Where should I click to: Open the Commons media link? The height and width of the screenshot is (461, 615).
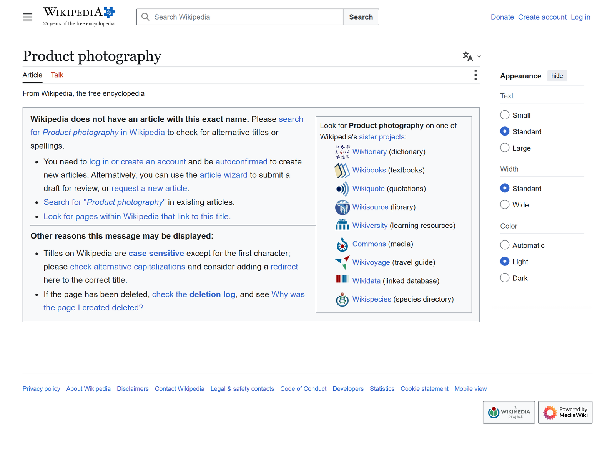(369, 244)
